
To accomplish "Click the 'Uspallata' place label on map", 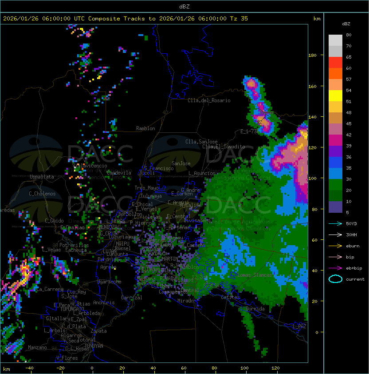I will [42, 177].
